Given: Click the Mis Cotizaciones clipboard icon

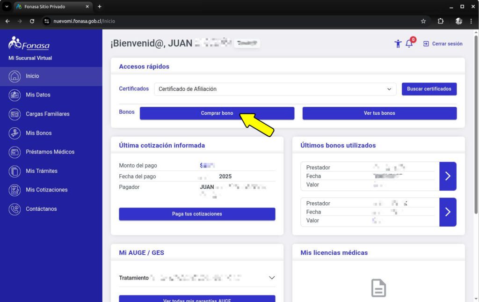Looking at the screenshot, I should tap(15, 190).
